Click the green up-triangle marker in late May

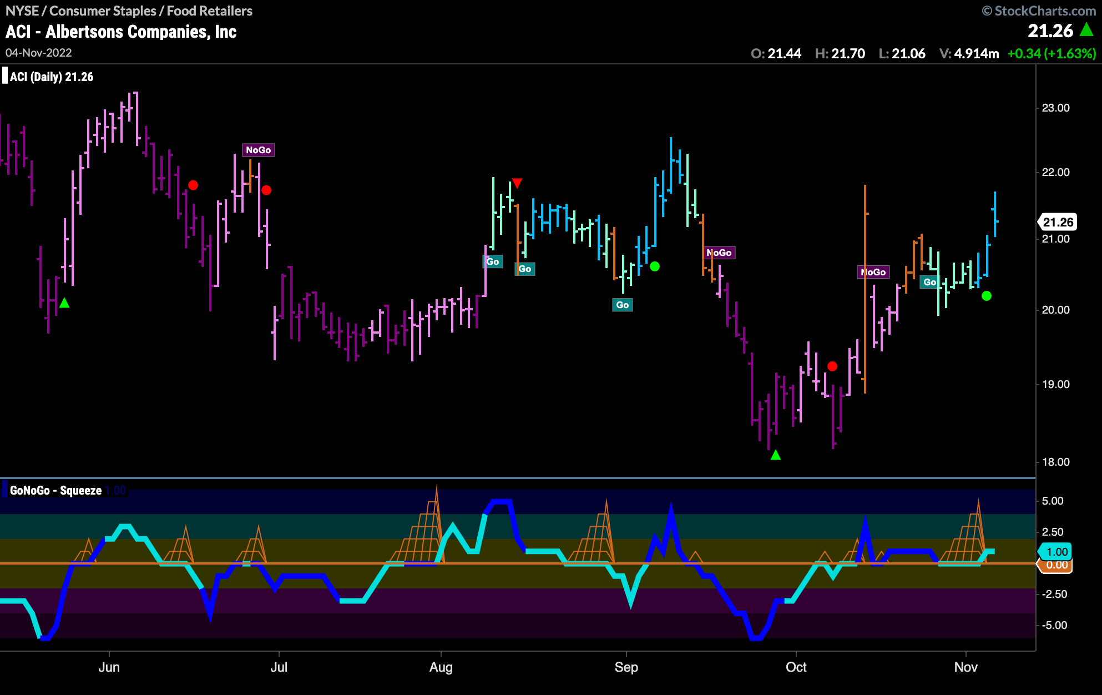click(x=64, y=303)
